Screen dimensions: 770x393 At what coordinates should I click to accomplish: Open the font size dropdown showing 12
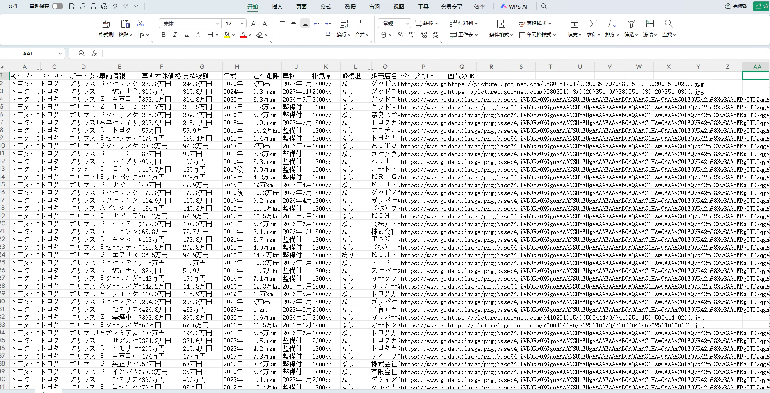(x=242, y=23)
